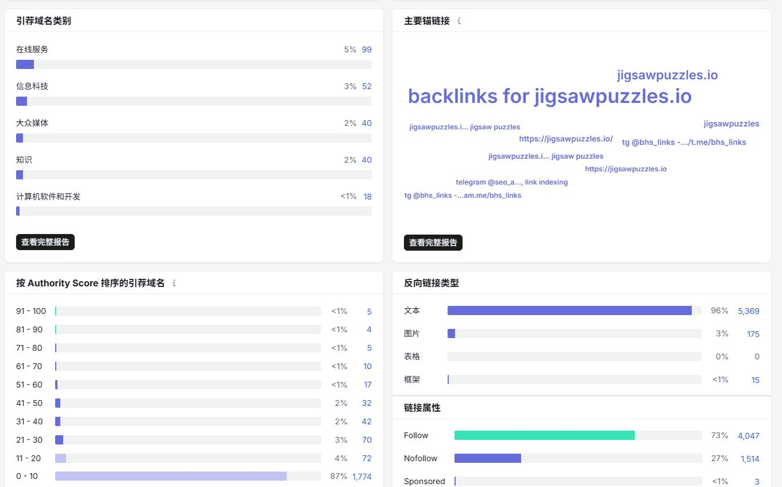The height and width of the screenshot is (487, 782).
Task: Open the 4,047 Follow links count
Action: click(x=749, y=436)
